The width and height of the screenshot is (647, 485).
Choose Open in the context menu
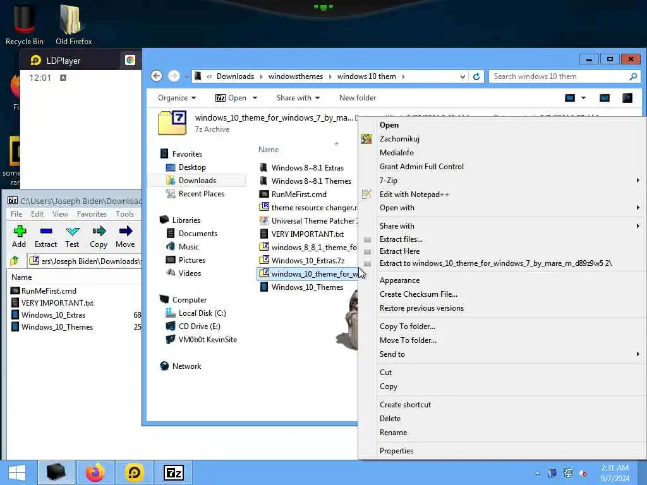point(389,125)
